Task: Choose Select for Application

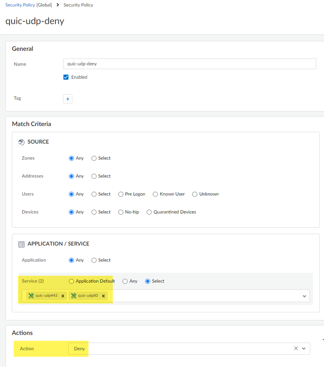Action: click(x=94, y=261)
